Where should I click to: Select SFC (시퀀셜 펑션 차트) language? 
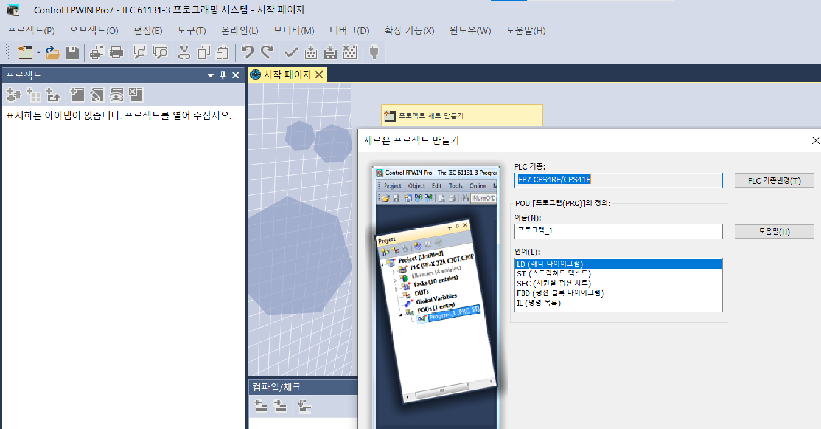[618, 283]
